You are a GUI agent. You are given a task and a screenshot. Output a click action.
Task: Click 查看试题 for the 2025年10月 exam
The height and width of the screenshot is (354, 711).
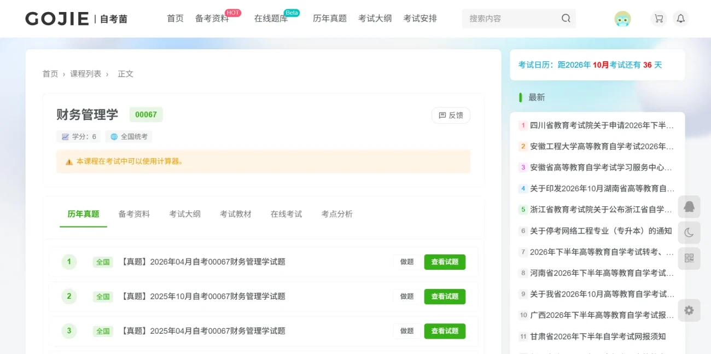coord(445,297)
